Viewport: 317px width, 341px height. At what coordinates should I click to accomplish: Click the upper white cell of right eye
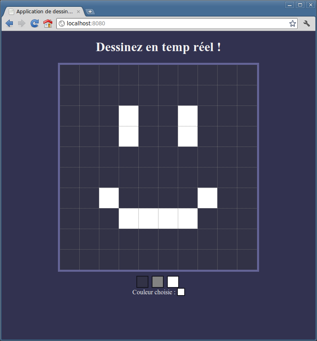[x=188, y=116]
